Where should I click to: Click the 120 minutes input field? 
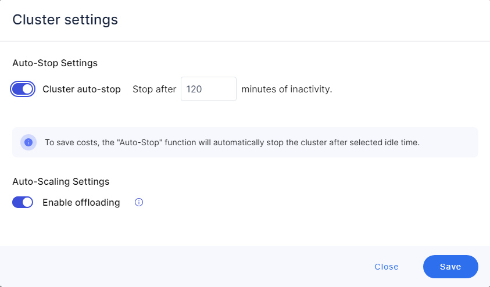coord(208,89)
